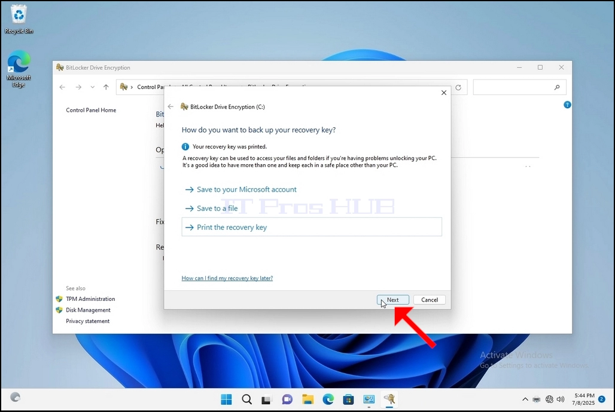
Task: Click the network globe tray icon
Action: click(549, 399)
